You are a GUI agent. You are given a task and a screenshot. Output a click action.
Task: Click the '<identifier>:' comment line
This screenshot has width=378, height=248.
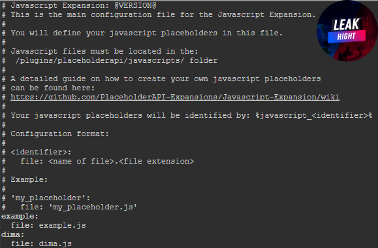40,152
